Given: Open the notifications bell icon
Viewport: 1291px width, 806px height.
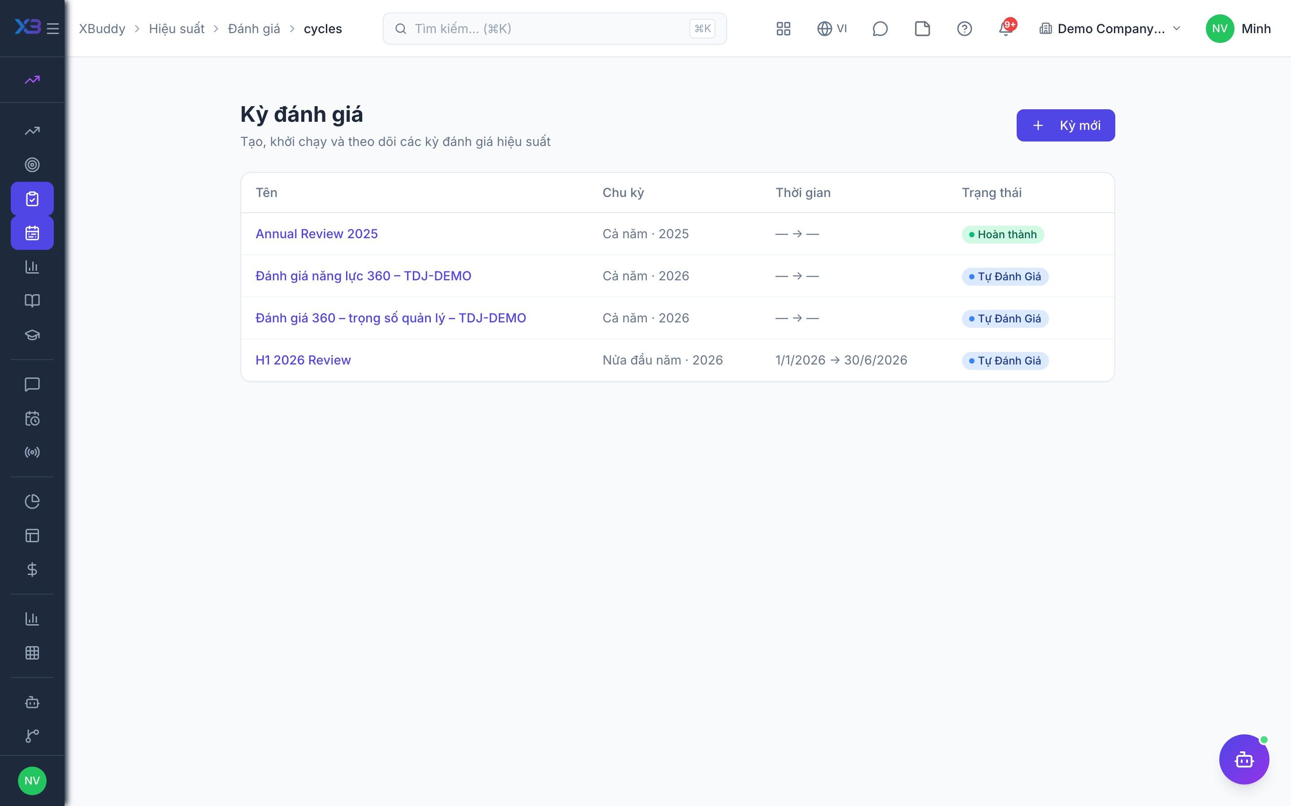Looking at the screenshot, I should [x=1006, y=28].
